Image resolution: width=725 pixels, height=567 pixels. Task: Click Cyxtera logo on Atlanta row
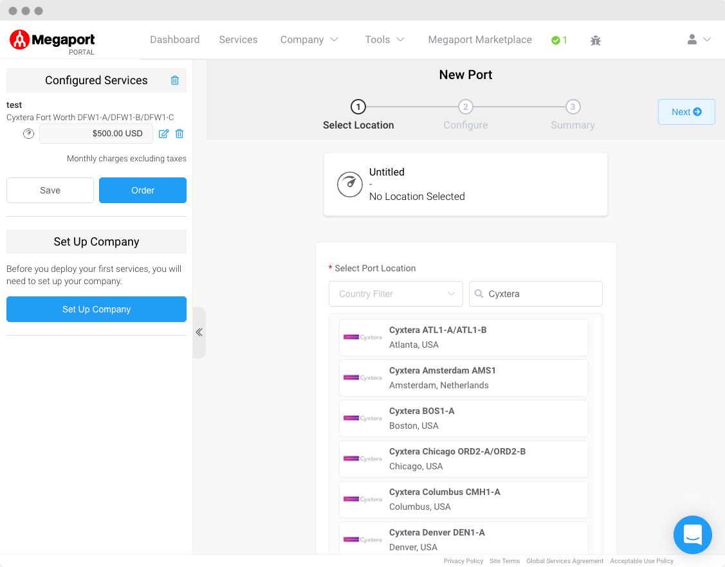pyautogui.click(x=363, y=337)
